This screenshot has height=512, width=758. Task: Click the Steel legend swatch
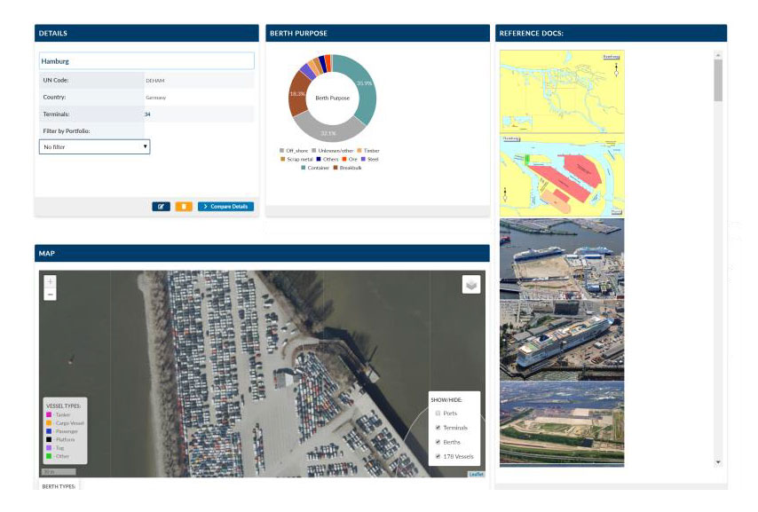tap(363, 159)
